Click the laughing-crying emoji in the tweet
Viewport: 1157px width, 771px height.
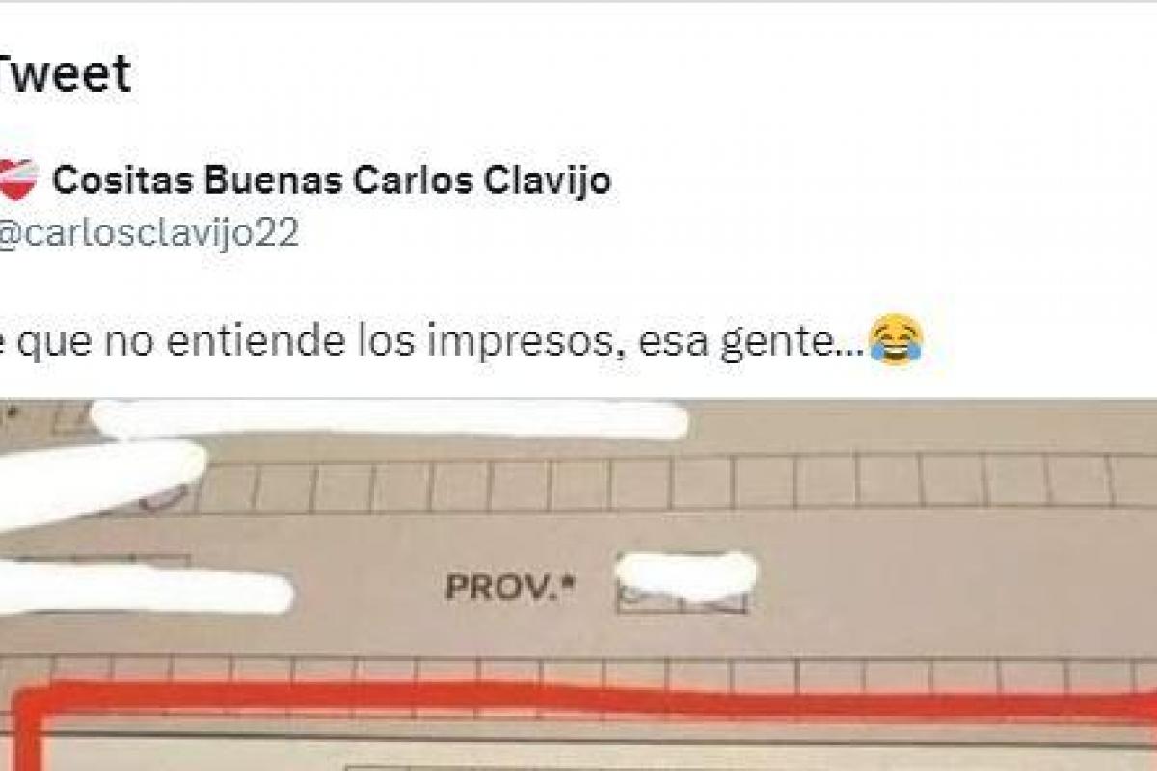coord(896,341)
